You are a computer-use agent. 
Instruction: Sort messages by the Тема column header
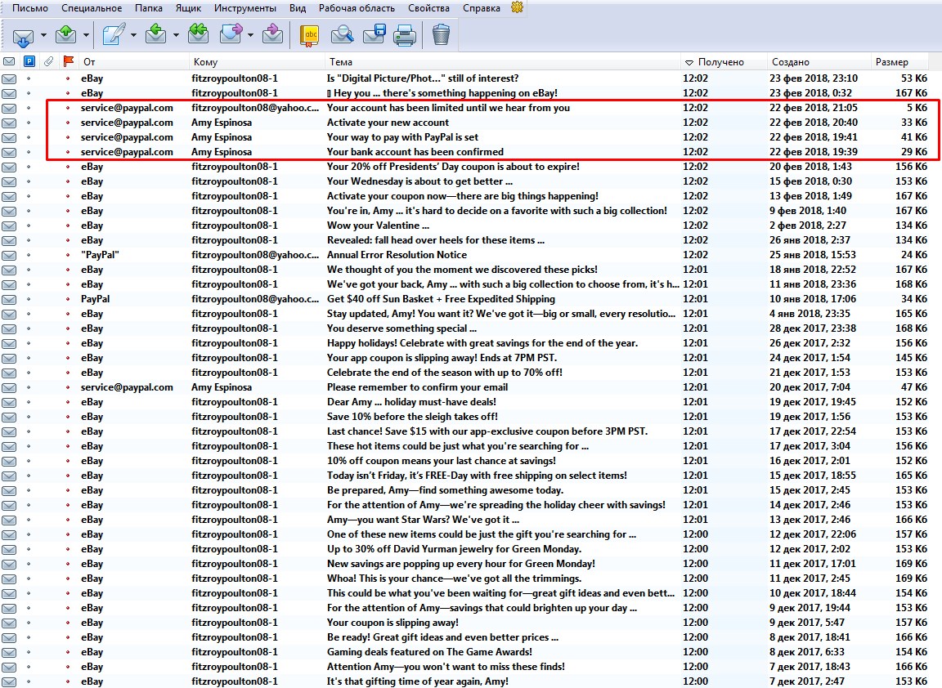coord(502,62)
